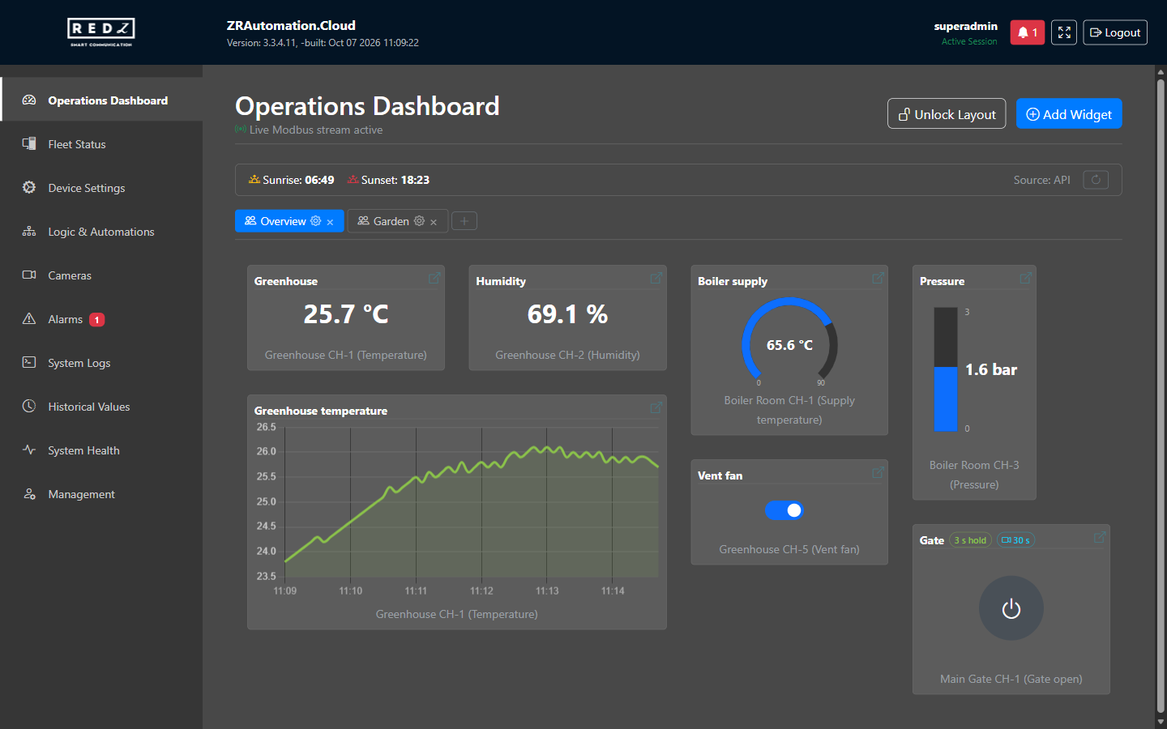The width and height of the screenshot is (1167, 729).
Task: Go to Logic & Automations
Action: coord(101,232)
